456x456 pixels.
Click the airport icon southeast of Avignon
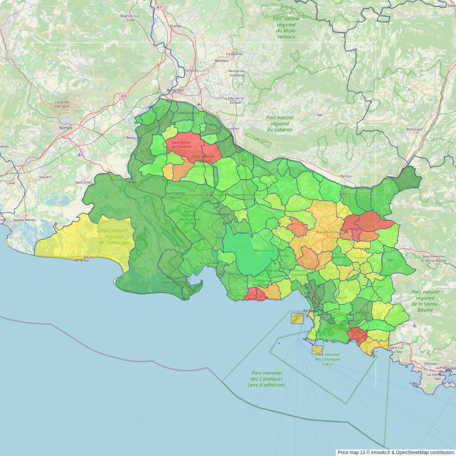[199, 104]
